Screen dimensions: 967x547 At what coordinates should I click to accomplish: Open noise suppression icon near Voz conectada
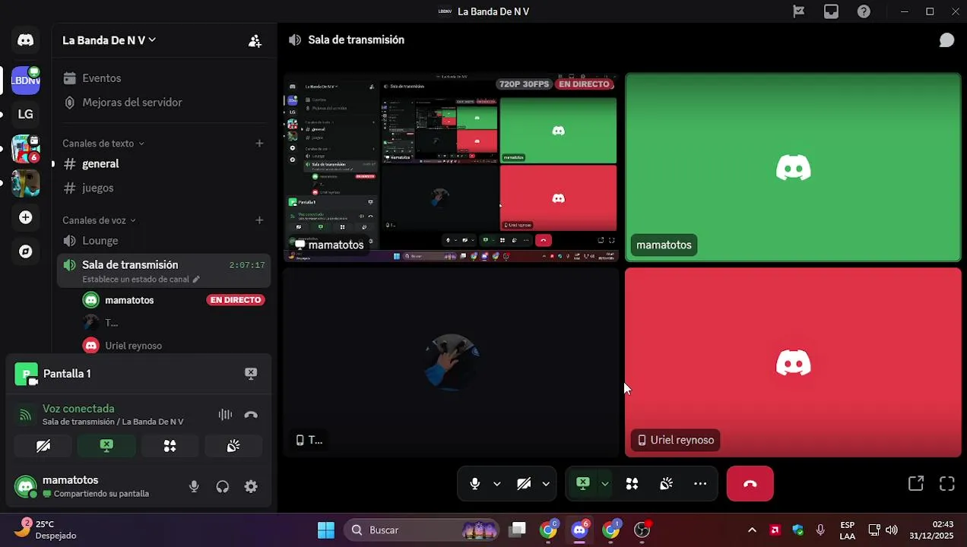(225, 415)
